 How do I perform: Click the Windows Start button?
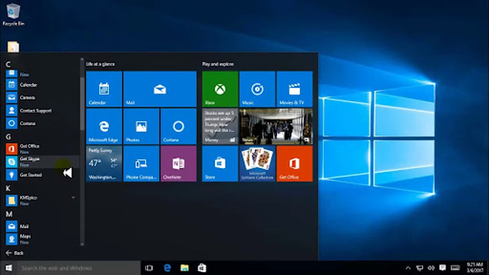click(8, 268)
